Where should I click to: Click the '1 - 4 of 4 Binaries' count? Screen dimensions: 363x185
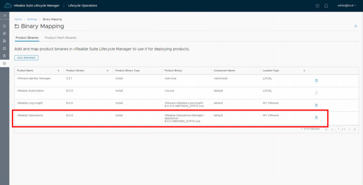point(310,129)
